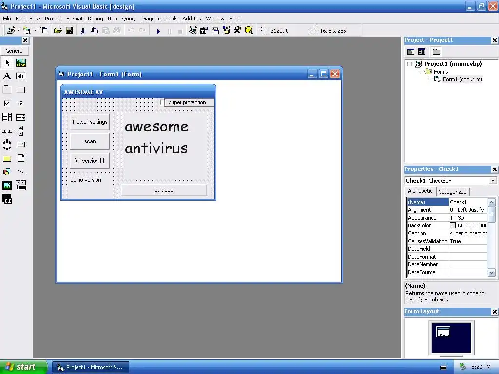The width and height of the screenshot is (499, 374).
Task: Click View Object icon in Project panel
Action: 422,52
